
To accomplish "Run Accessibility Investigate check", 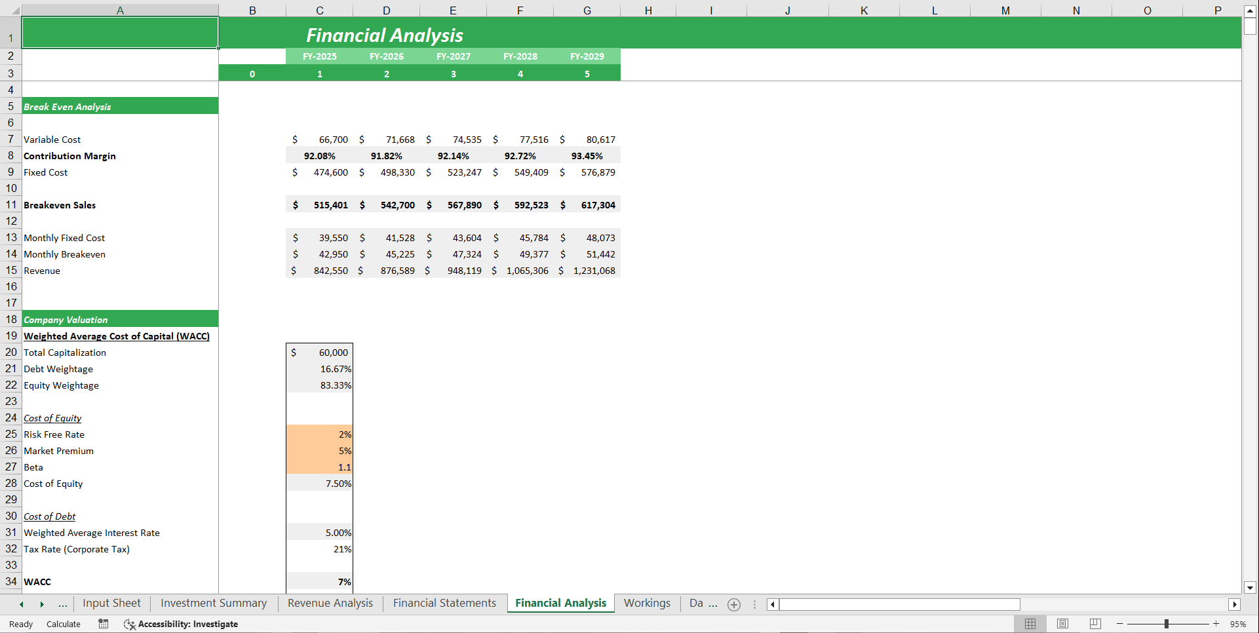I will (182, 624).
